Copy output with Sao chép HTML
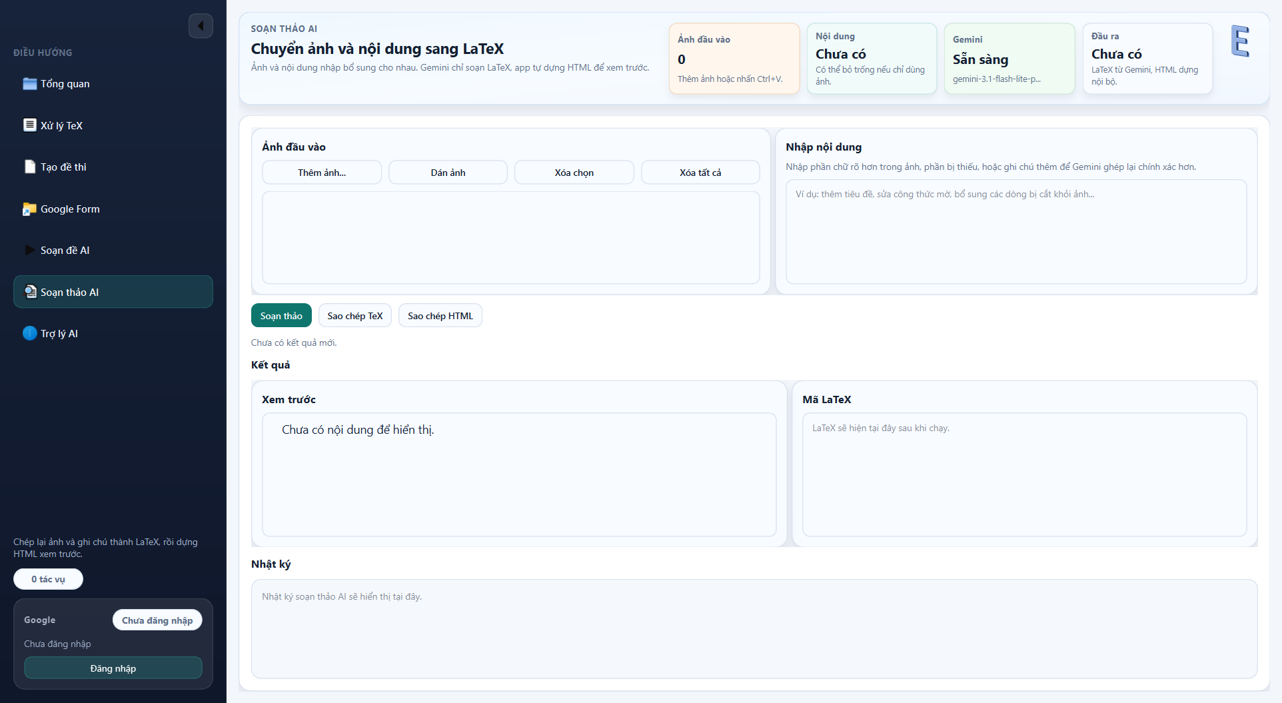The width and height of the screenshot is (1282, 703). [440, 316]
